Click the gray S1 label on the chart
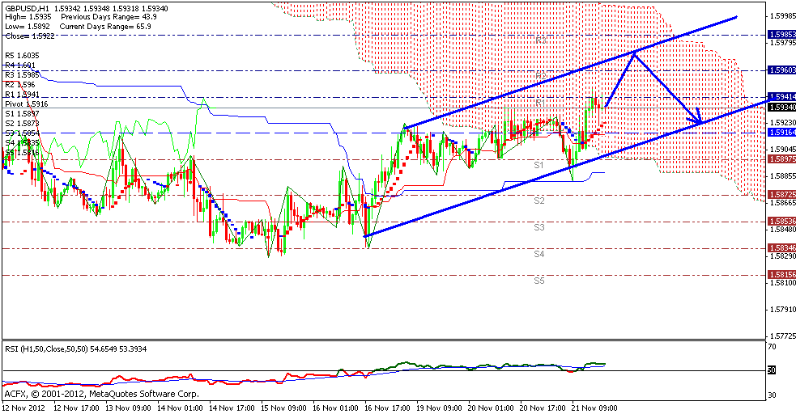 (539, 165)
